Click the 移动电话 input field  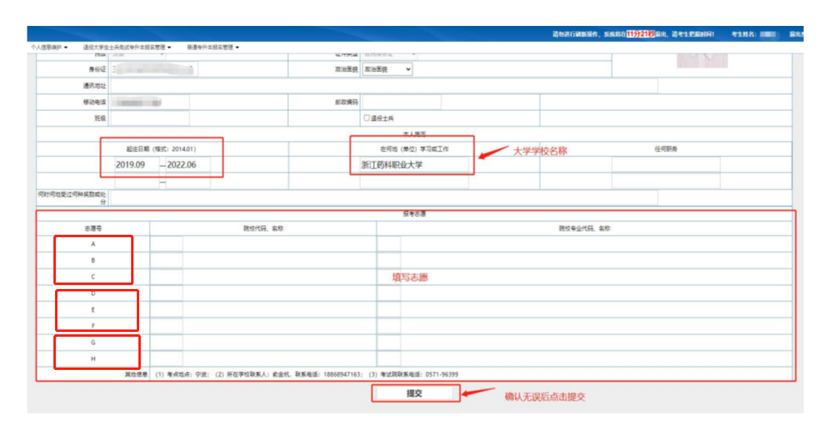[150, 102]
